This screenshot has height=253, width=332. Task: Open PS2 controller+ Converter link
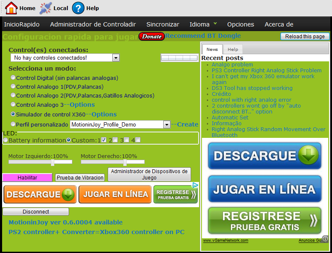[96, 232]
